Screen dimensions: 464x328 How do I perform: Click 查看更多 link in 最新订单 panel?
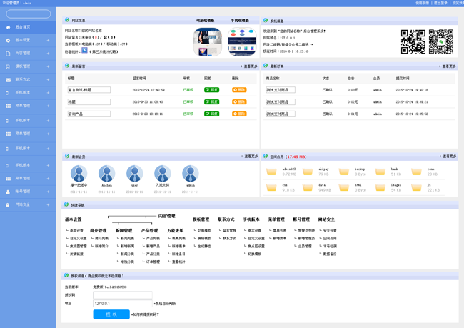(x=448, y=66)
